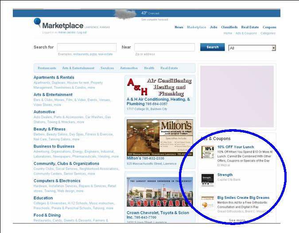Select the Real-Estate category tab

tap(169, 68)
